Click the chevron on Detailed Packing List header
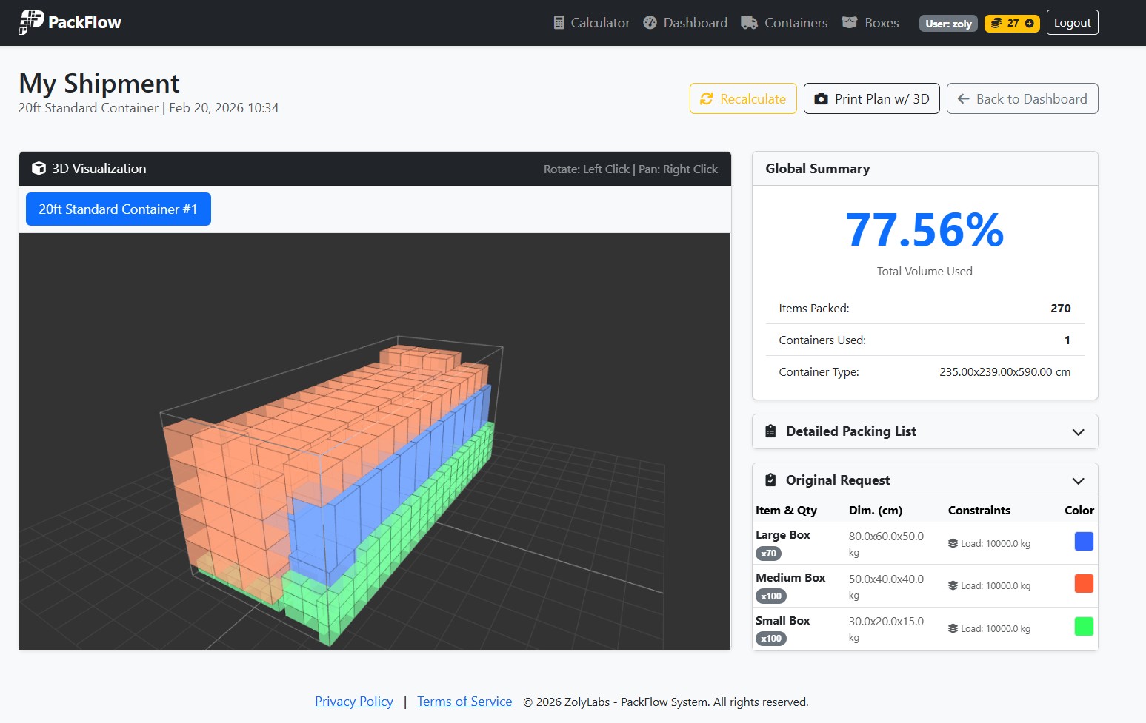 [x=1079, y=431]
